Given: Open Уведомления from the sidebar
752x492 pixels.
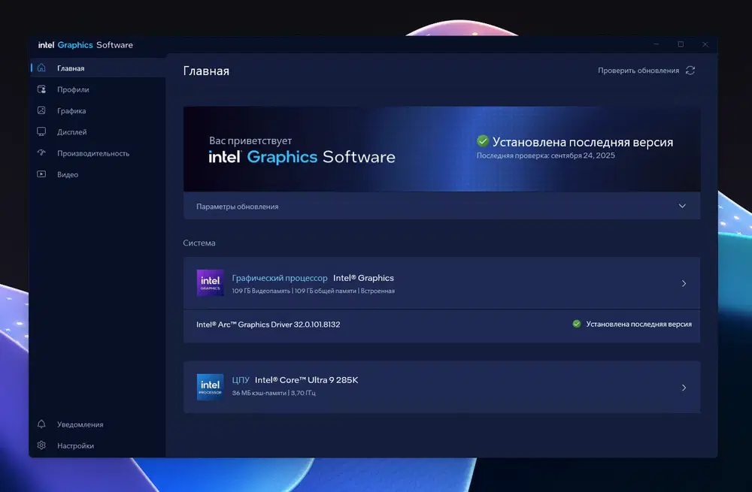Looking at the screenshot, I should point(99,424).
